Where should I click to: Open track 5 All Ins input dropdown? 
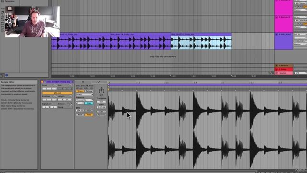pos(300,17)
